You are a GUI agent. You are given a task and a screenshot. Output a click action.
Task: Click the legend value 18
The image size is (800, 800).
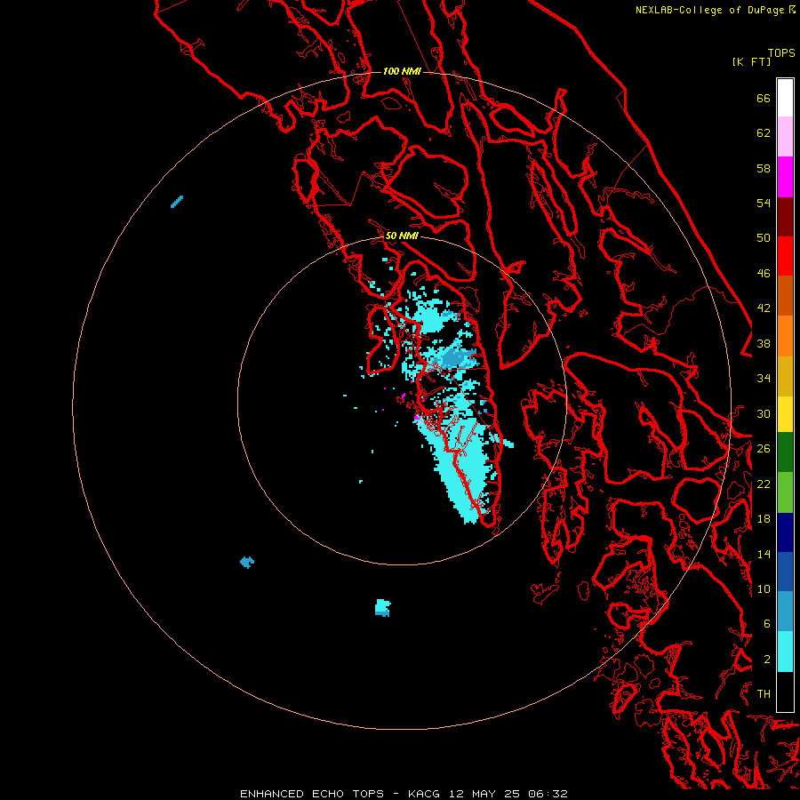tap(764, 519)
